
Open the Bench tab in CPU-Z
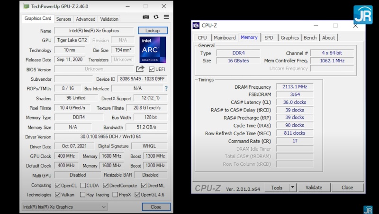(x=310, y=38)
